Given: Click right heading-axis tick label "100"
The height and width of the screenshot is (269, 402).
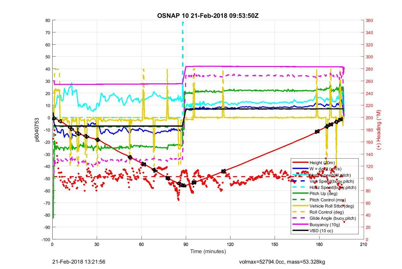Looking at the screenshot, I should point(370,179).
